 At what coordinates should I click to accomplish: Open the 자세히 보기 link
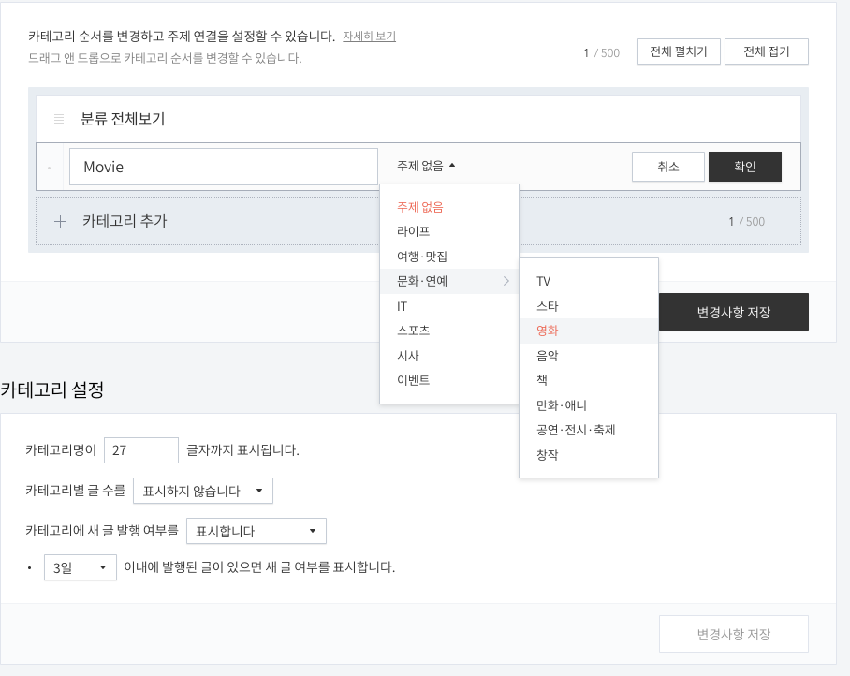click(371, 35)
